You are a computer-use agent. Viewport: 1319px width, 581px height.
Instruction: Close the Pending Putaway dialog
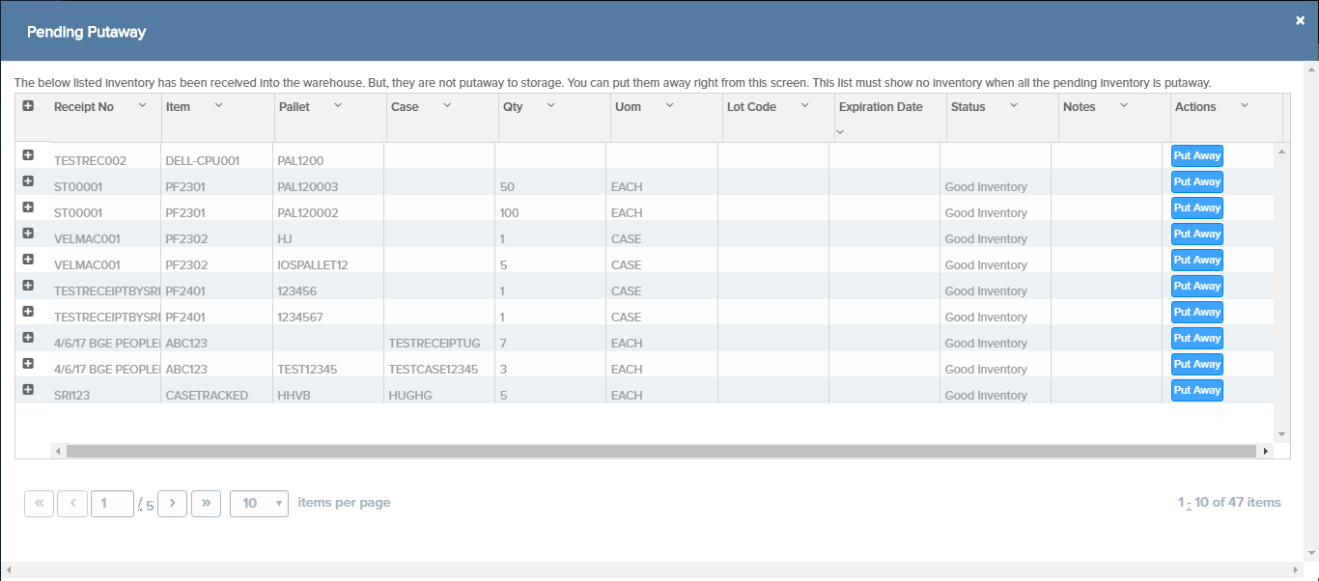tap(1300, 20)
